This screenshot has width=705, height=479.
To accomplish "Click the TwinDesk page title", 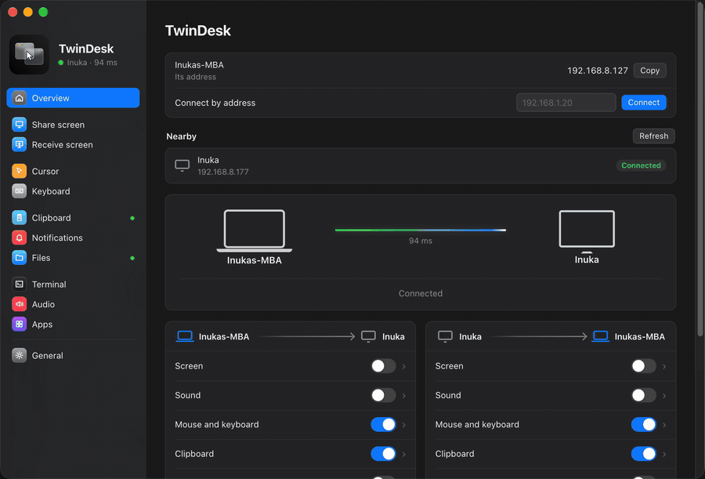I will tap(198, 31).
